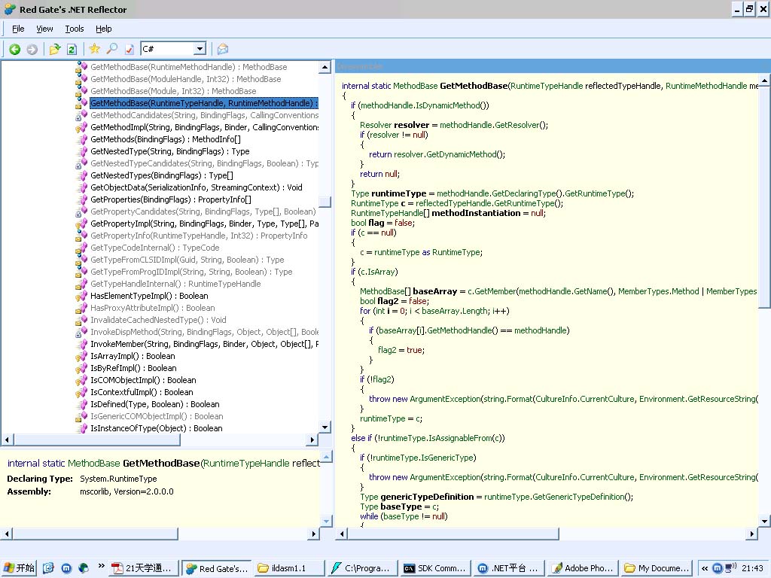Open an assembly with the folder icon
Screen dimensions: 771x578
54,49
